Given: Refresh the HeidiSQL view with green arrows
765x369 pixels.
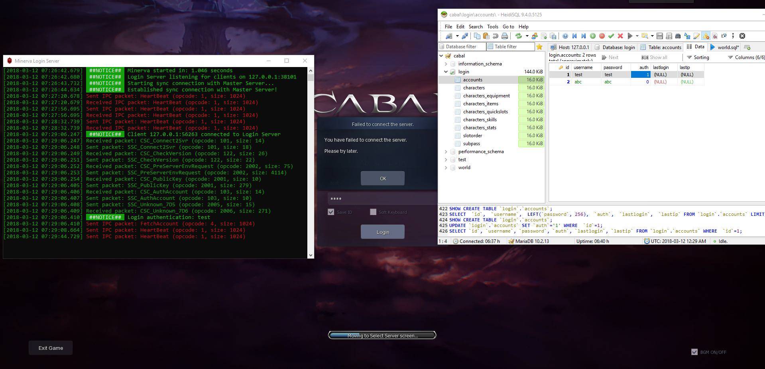Looking at the screenshot, I should (x=518, y=36).
